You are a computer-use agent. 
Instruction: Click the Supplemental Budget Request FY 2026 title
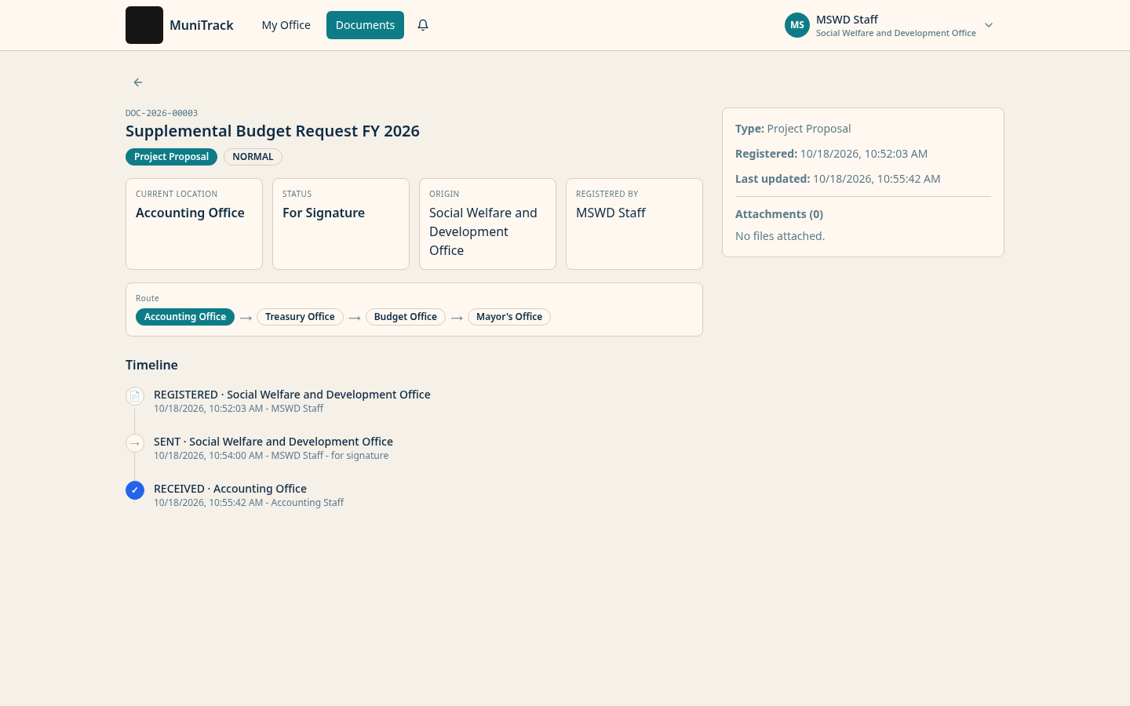[x=272, y=131]
